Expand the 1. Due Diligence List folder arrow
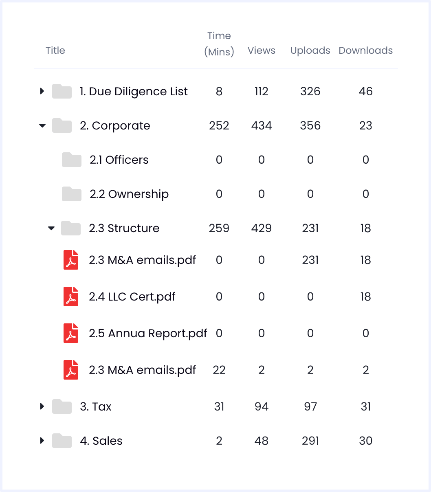This screenshot has height=492, width=431. click(42, 91)
